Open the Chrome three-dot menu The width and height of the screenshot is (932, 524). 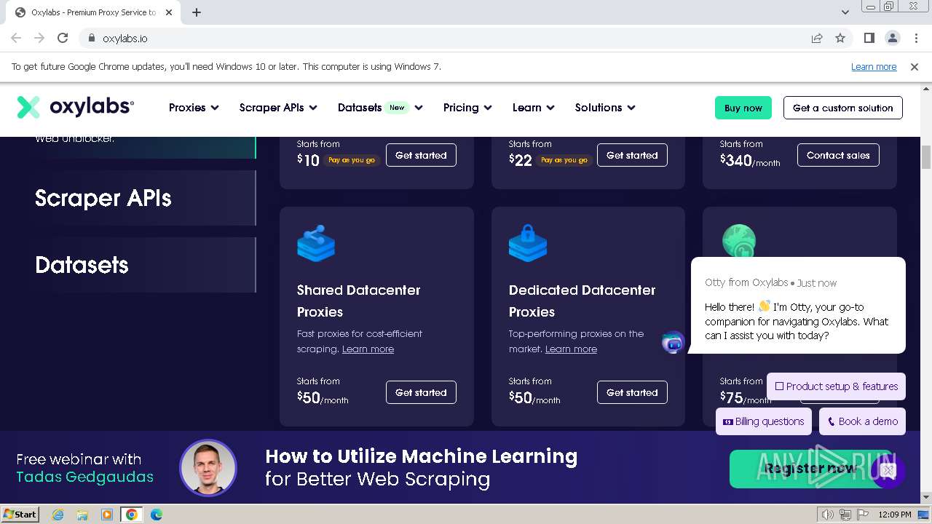point(915,38)
